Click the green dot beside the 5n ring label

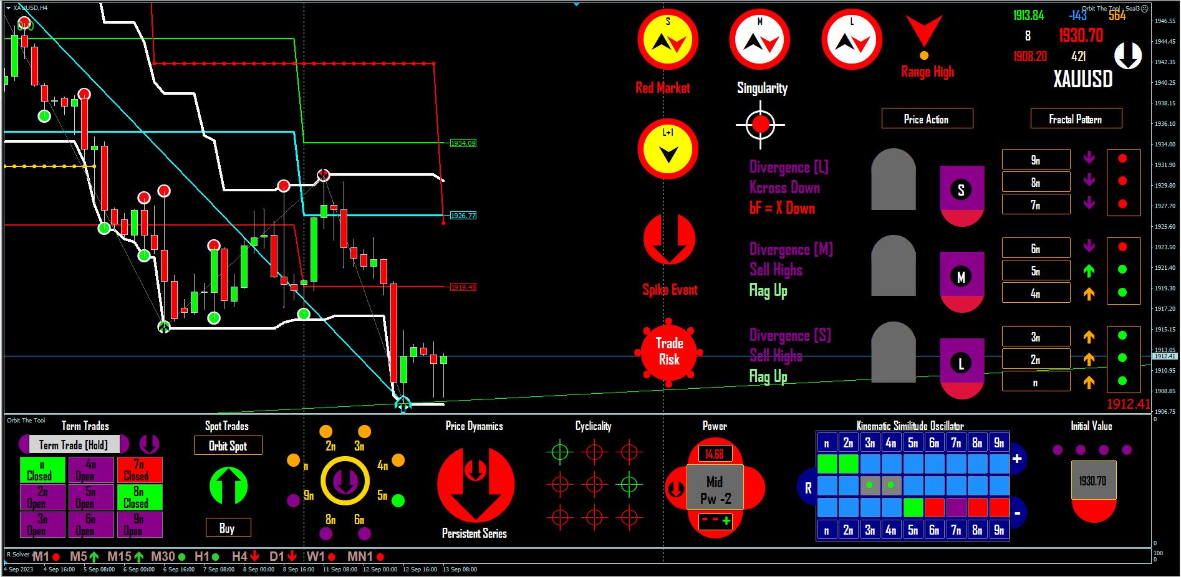click(398, 500)
